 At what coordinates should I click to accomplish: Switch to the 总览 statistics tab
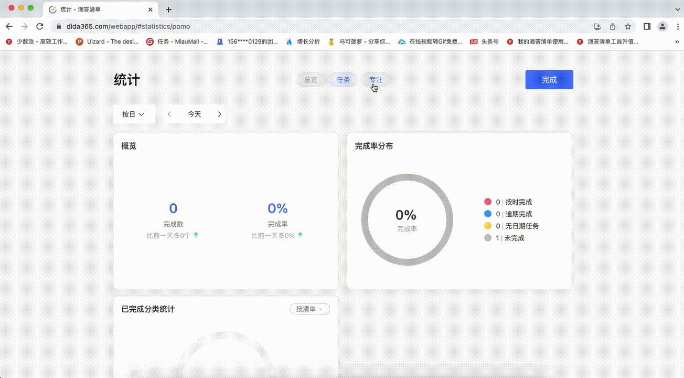[x=311, y=79]
